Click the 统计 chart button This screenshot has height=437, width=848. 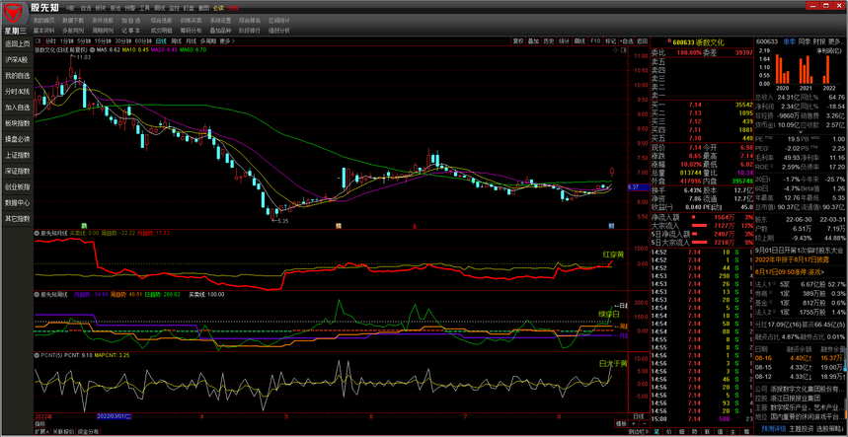pyautogui.click(x=564, y=41)
